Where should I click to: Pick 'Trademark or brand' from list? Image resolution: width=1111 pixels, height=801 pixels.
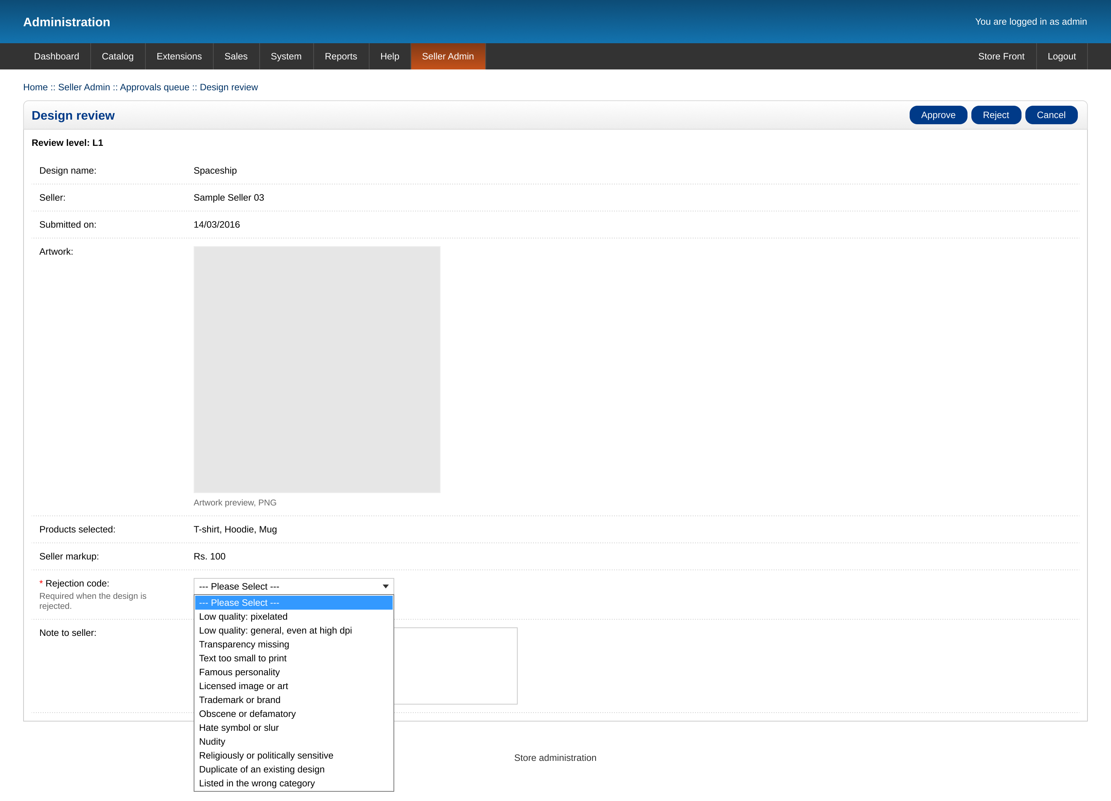[x=294, y=700]
